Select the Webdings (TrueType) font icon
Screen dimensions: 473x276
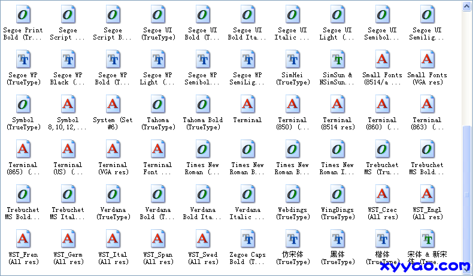(x=293, y=194)
